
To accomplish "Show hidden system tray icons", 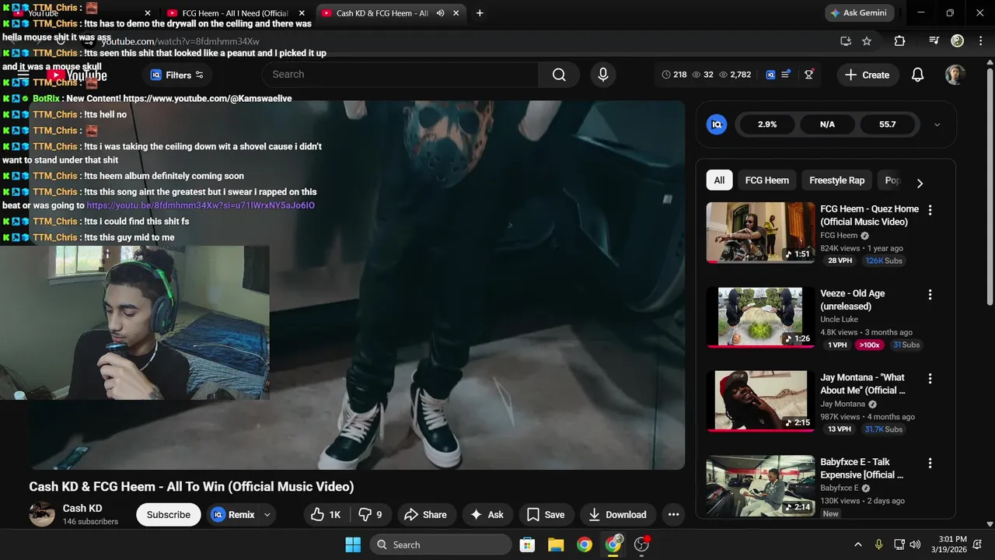I will (x=858, y=544).
